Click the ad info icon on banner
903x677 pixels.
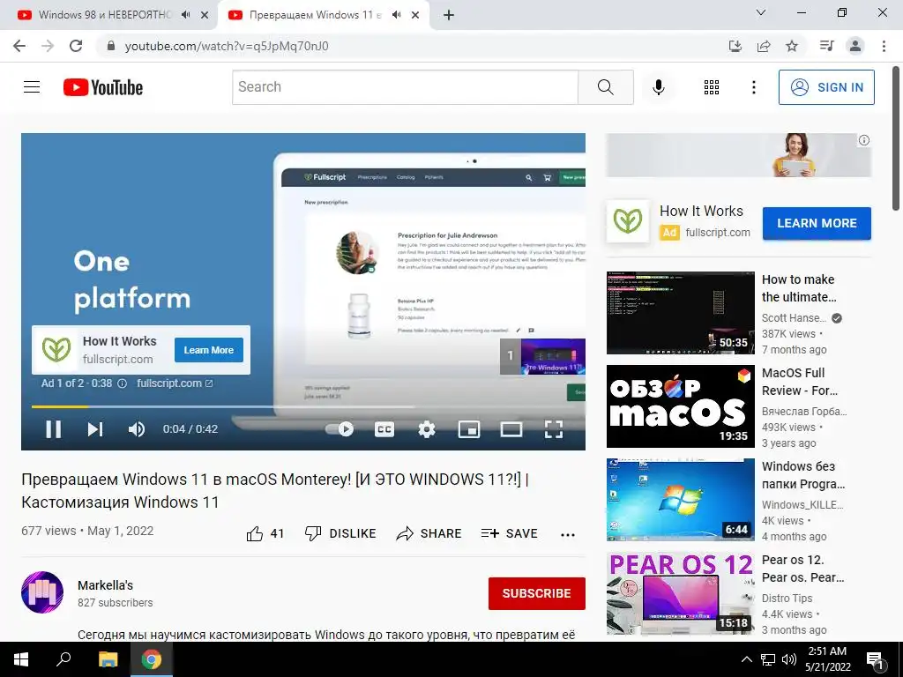coord(864,140)
